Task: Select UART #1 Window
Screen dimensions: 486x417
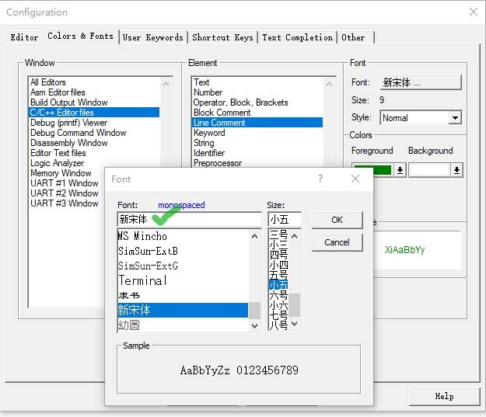Action: coord(67,183)
